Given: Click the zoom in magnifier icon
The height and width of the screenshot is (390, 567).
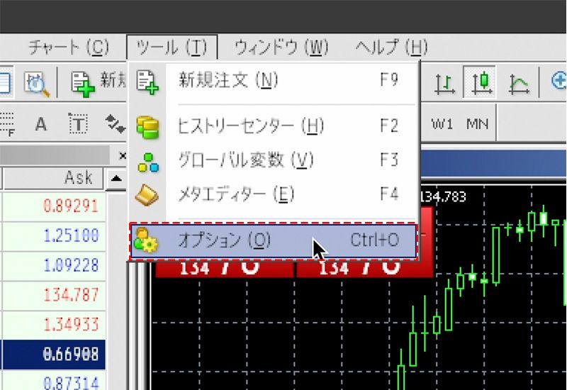Looking at the screenshot, I should [x=558, y=82].
